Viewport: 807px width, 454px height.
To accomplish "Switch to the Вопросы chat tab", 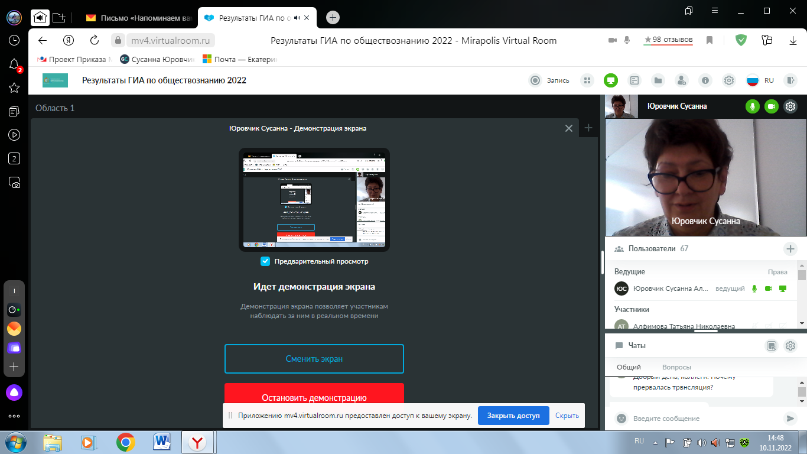I will point(676,367).
